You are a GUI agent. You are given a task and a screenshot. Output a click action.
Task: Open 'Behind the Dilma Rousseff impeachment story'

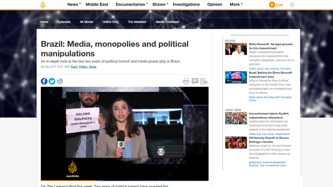(270, 75)
